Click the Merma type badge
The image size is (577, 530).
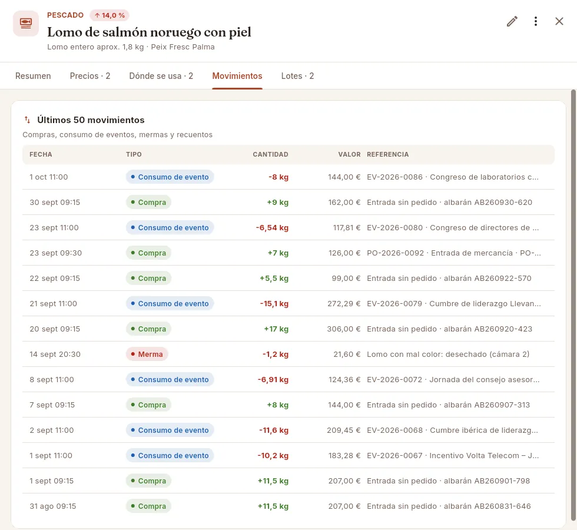click(x=147, y=354)
